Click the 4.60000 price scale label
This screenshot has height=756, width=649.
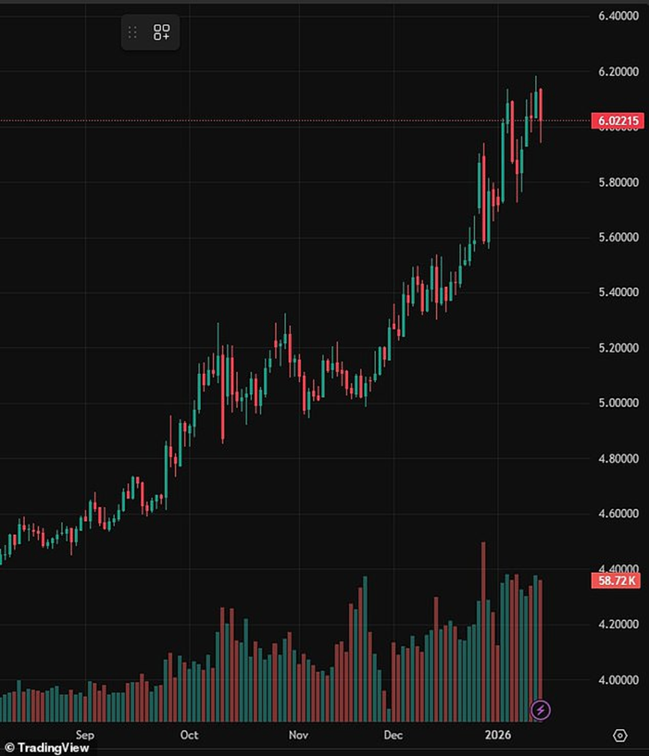[619, 514]
